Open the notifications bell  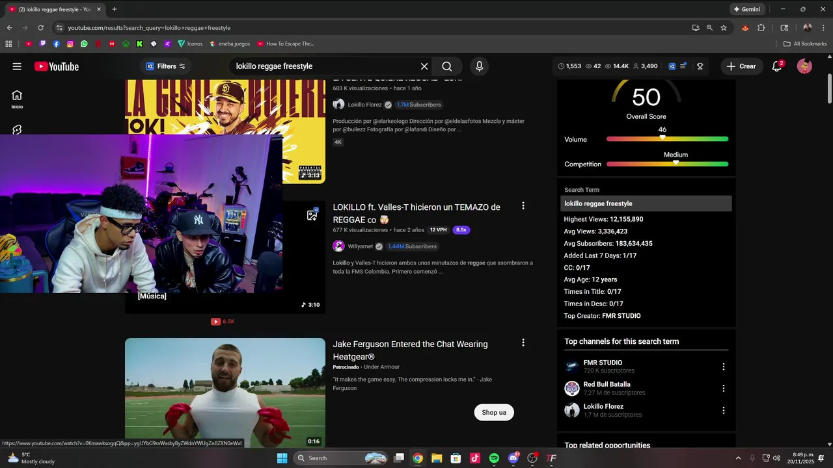click(776, 66)
